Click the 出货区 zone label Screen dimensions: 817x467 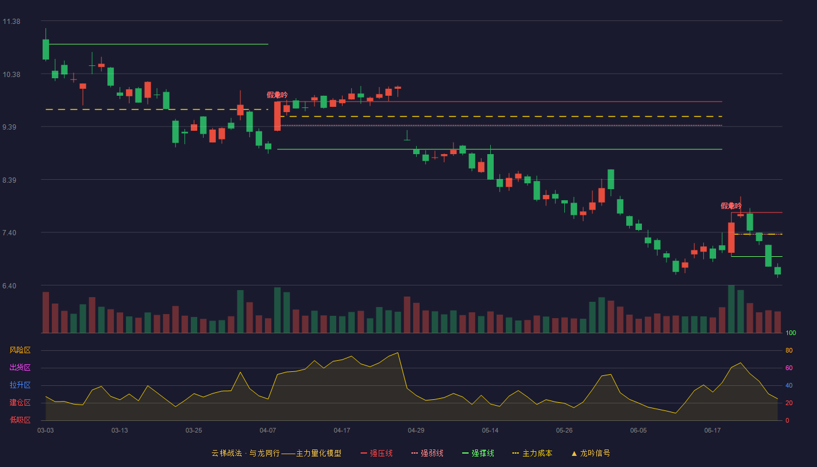tap(20, 368)
